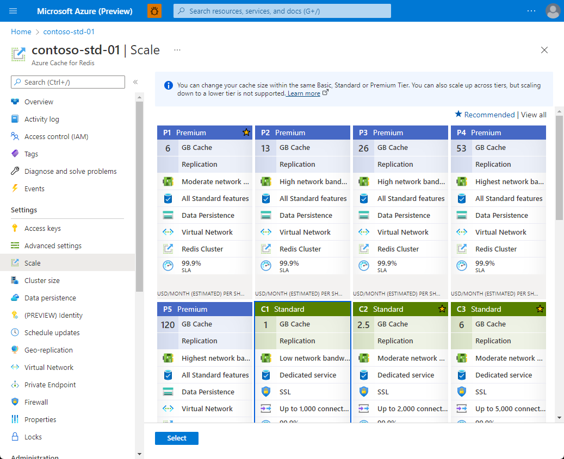Click the search resources input field
The width and height of the screenshot is (564, 459).
click(x=282, y=11)
